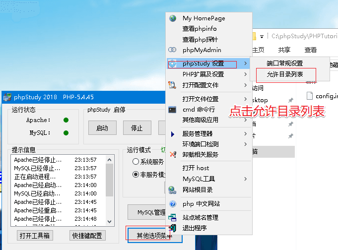Select the MySQL已经启动 log row
The image size is (338, 250).
tap(55, 193)
